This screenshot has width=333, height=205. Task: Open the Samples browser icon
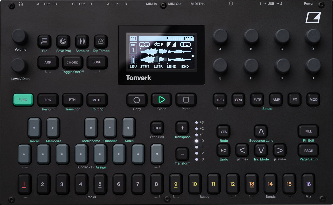point(82,41)
